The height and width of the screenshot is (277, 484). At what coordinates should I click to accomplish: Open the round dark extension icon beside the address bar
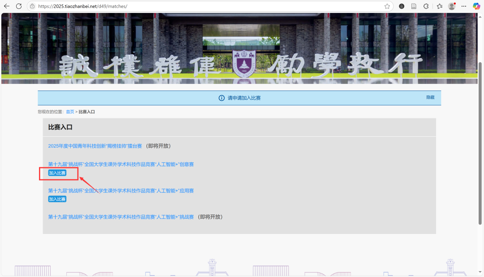point(402,6)
